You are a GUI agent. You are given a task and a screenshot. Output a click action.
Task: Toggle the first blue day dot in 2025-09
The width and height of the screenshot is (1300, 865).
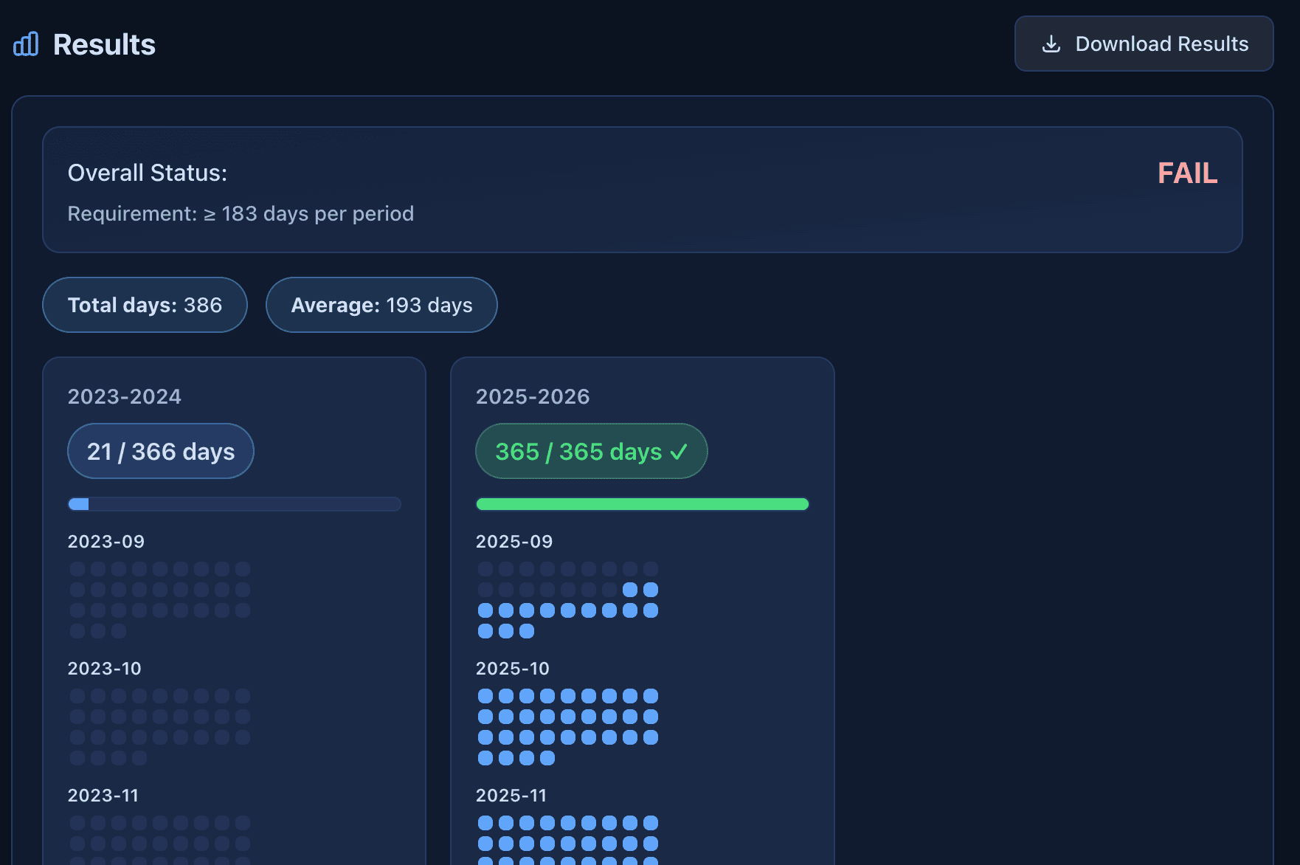pyautogui.click(x=629, y=589)
